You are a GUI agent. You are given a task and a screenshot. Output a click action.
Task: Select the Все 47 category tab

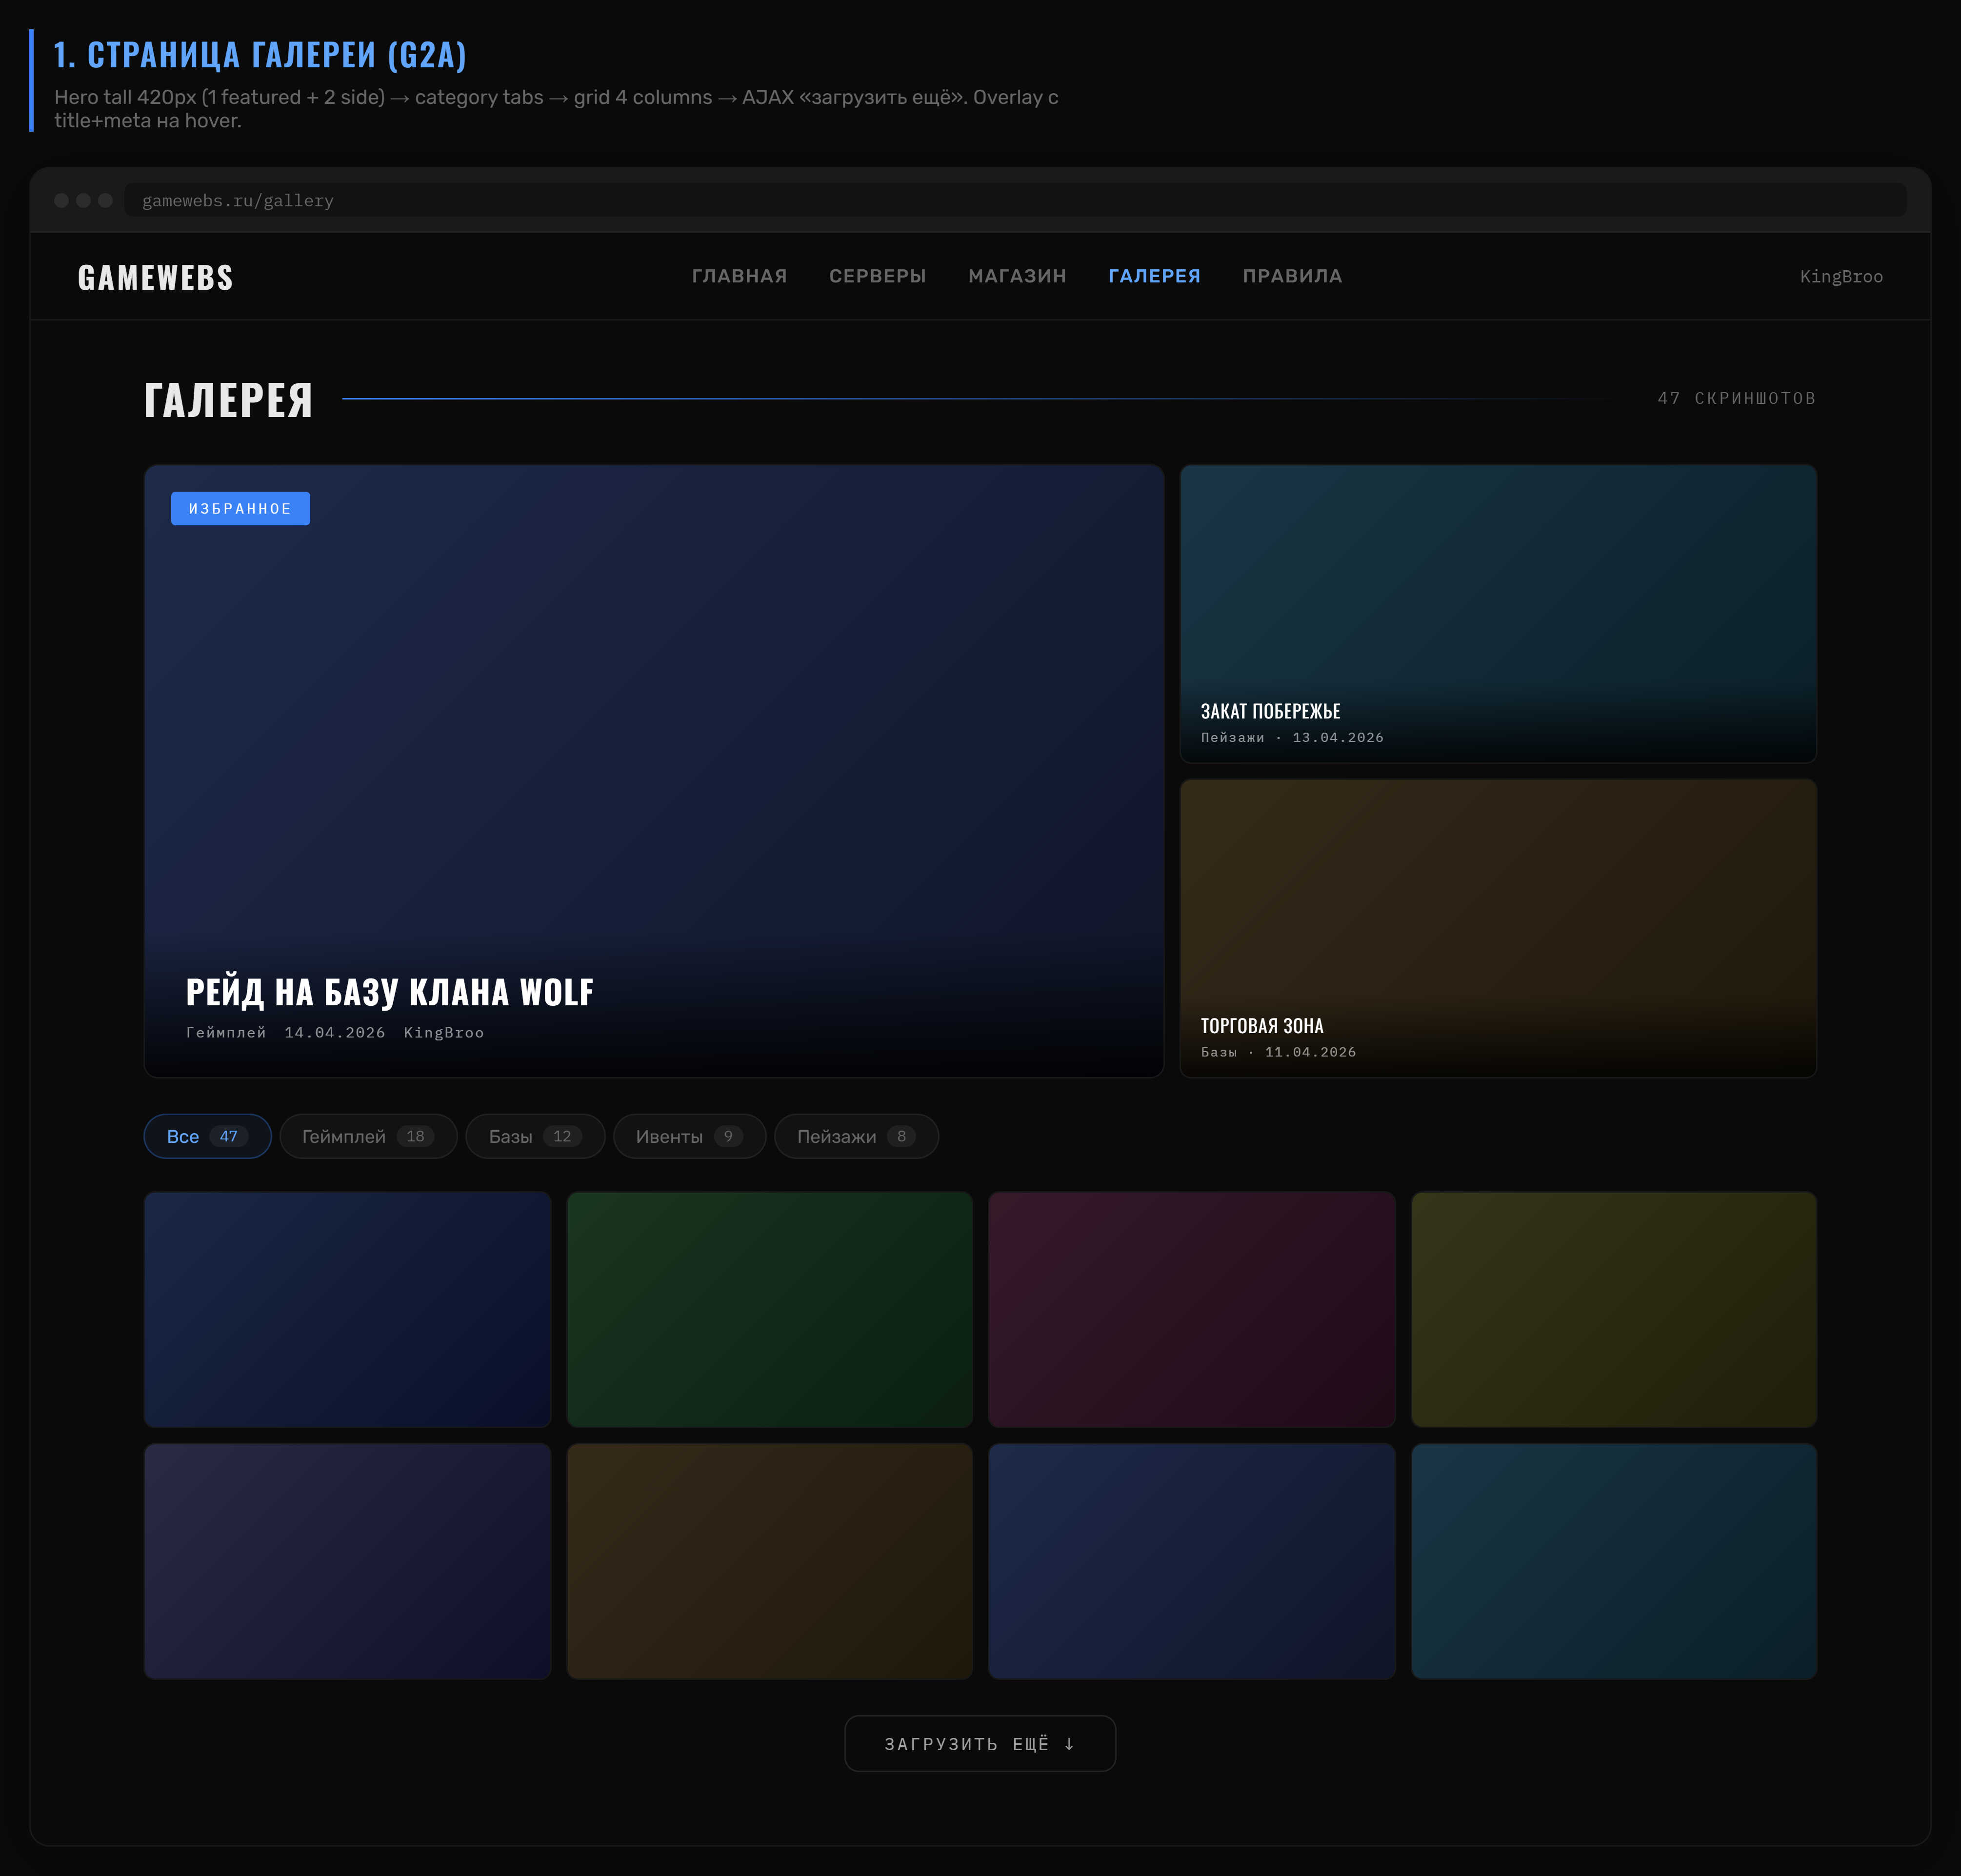207,1136
